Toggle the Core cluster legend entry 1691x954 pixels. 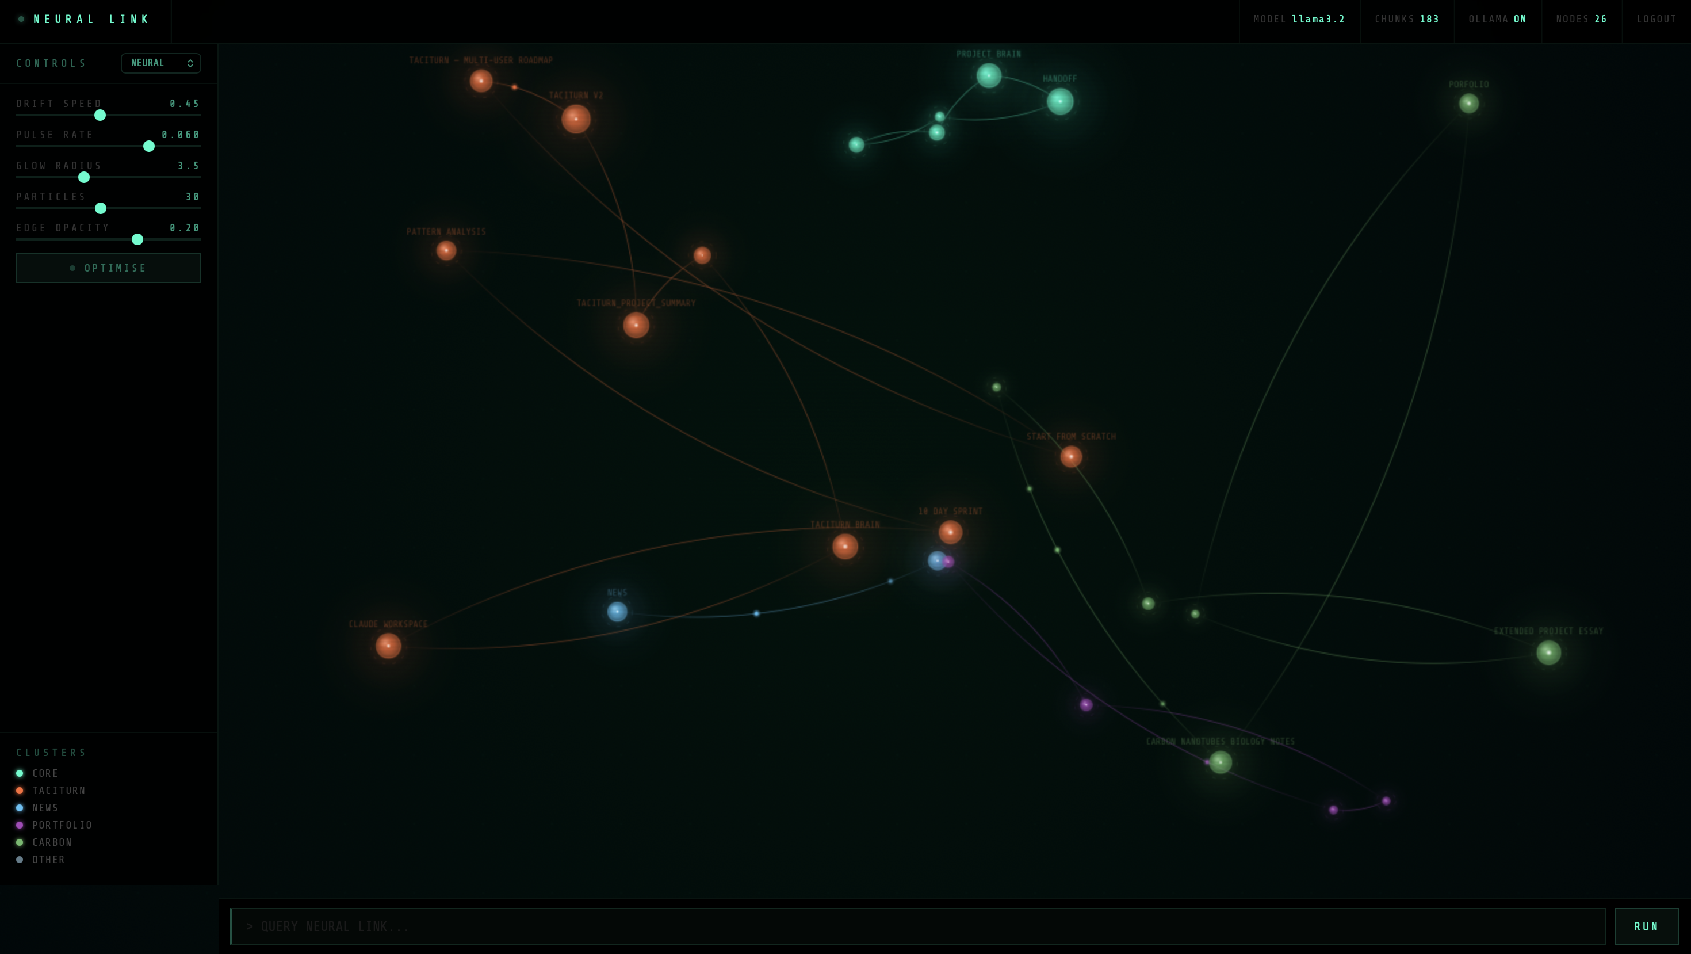click(45, 773)
